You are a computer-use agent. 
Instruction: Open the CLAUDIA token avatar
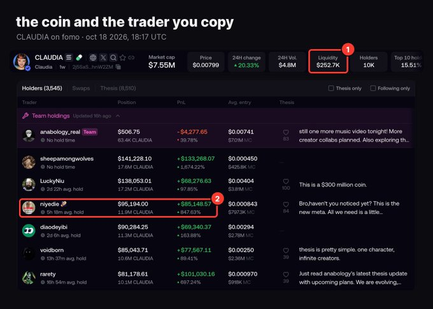coord(22,62)
